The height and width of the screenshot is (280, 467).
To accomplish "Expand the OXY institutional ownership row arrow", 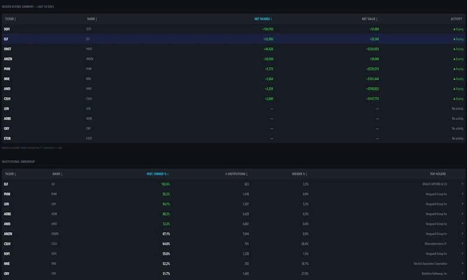I will 462,274.
